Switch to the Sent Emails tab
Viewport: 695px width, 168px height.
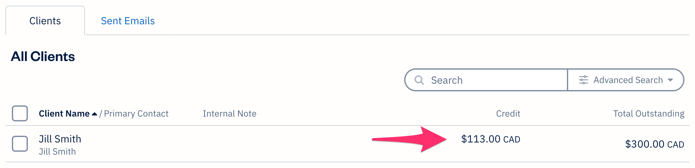coord(128,21)
